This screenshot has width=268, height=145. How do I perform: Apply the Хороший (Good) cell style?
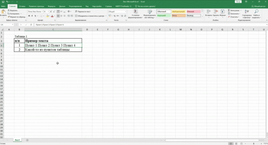pos(164,15)
